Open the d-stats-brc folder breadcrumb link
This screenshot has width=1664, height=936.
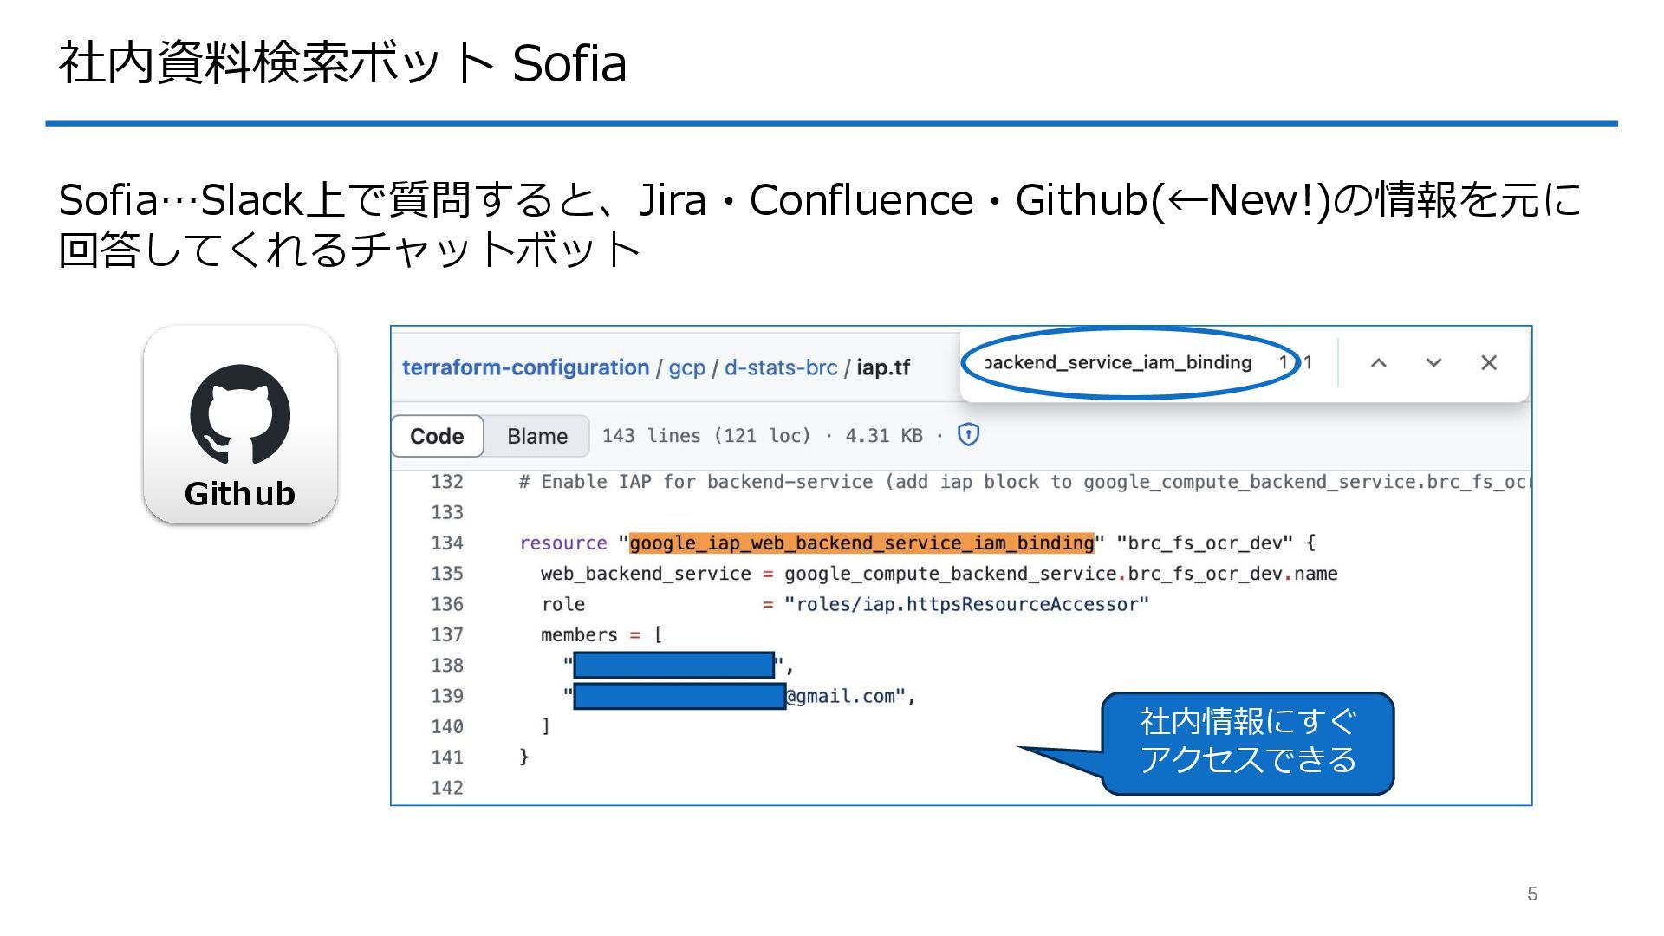(780, 367)
